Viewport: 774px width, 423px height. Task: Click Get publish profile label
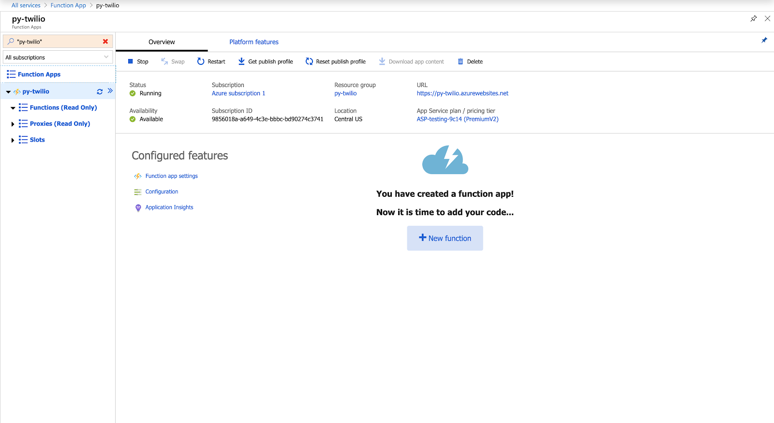pyautogui.click(x=270, y=61)
